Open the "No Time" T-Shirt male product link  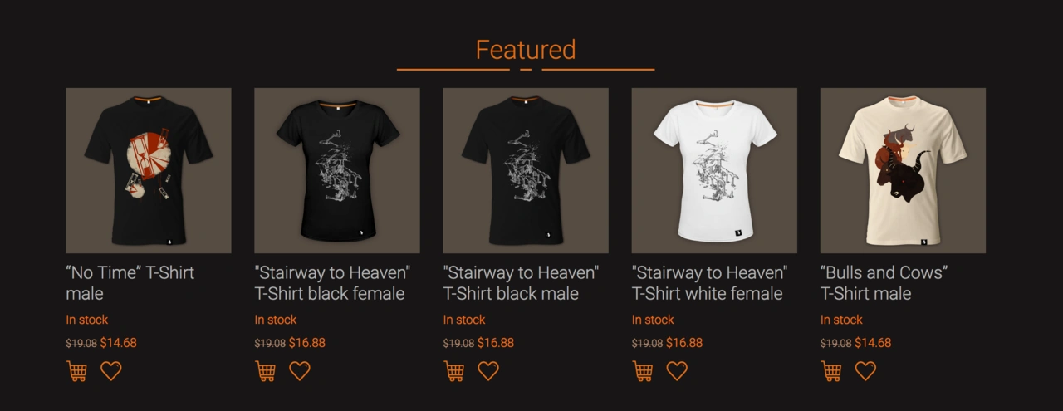(x=130, y=283)
